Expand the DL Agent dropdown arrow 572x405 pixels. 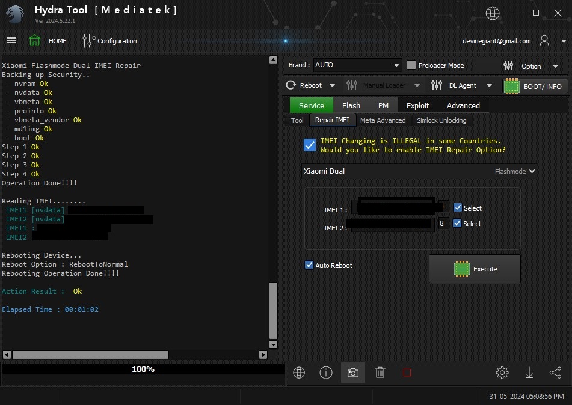[489, 85]
